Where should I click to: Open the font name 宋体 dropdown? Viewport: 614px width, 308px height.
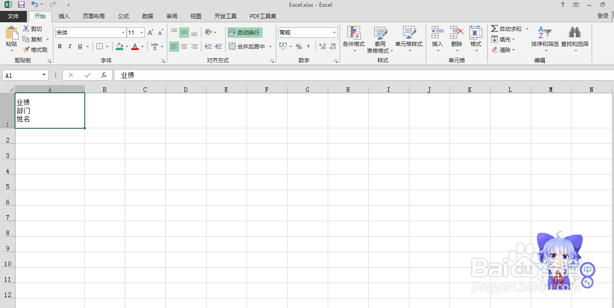[x=122, y=32]
